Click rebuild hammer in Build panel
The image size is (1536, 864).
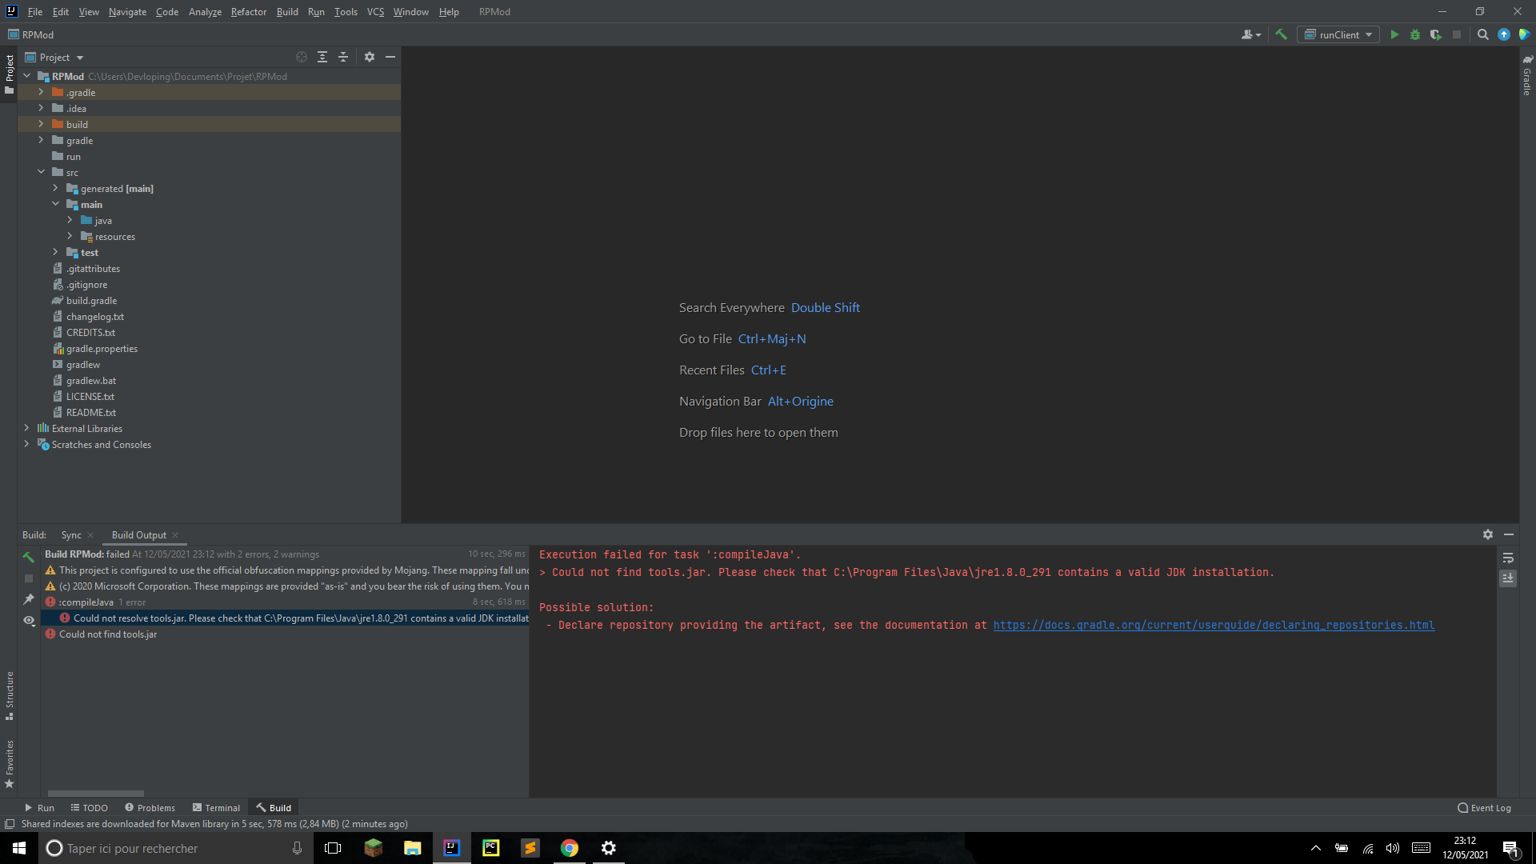pyautogui.click(x=29, y=557)
